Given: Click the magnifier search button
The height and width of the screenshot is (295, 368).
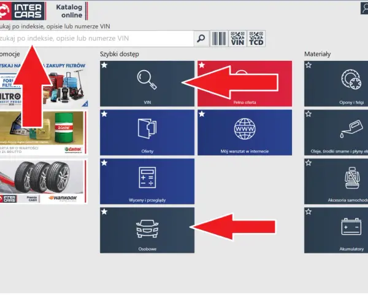Looking at the screenshot, I should [201, 38].
